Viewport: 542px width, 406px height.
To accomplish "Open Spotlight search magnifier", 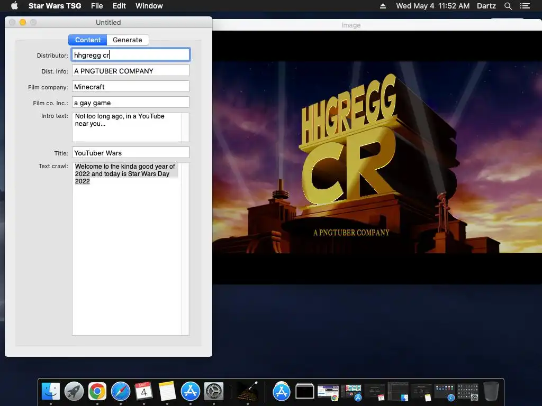I will pos(508,6).
